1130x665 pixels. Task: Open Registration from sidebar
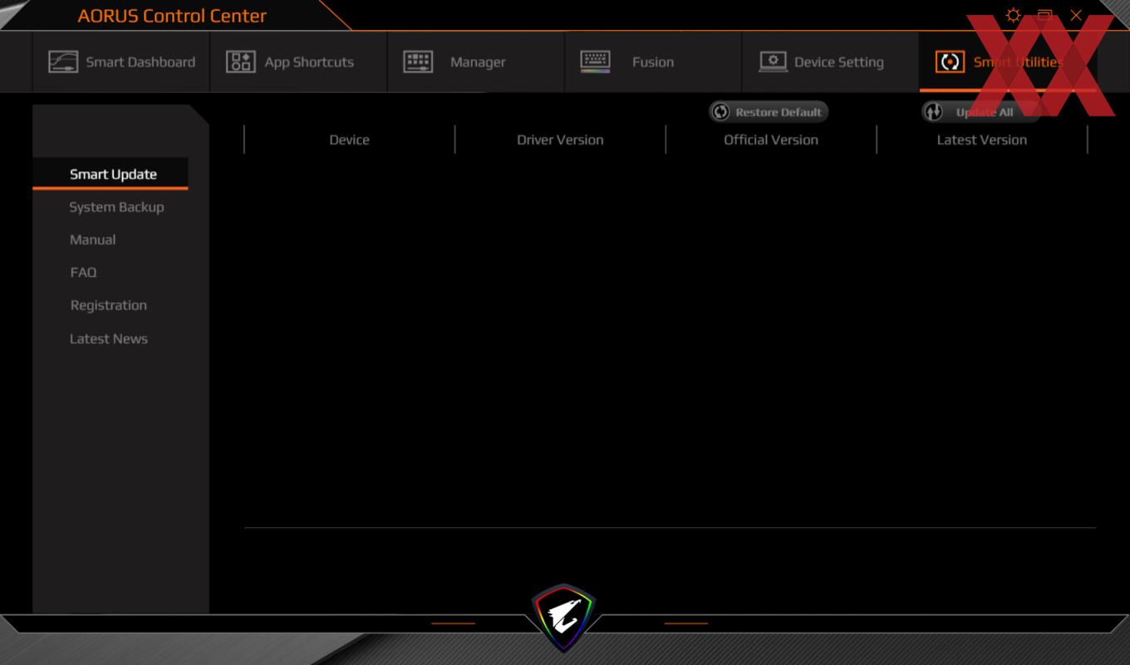pyautogui.click(x=109, y=305)
